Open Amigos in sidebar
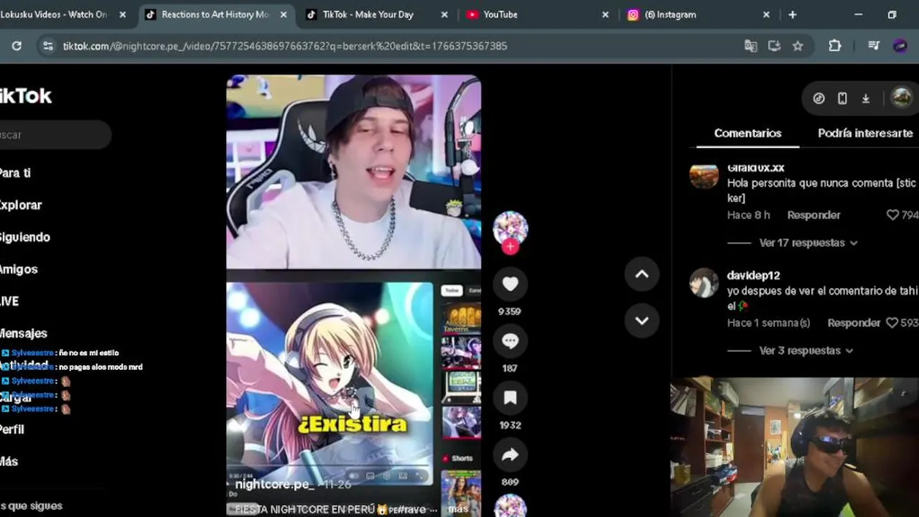 18,269
